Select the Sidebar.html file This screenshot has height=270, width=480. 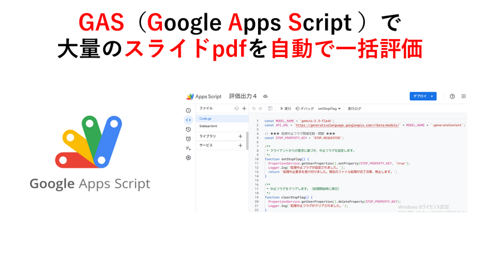[x=209, y=127]
